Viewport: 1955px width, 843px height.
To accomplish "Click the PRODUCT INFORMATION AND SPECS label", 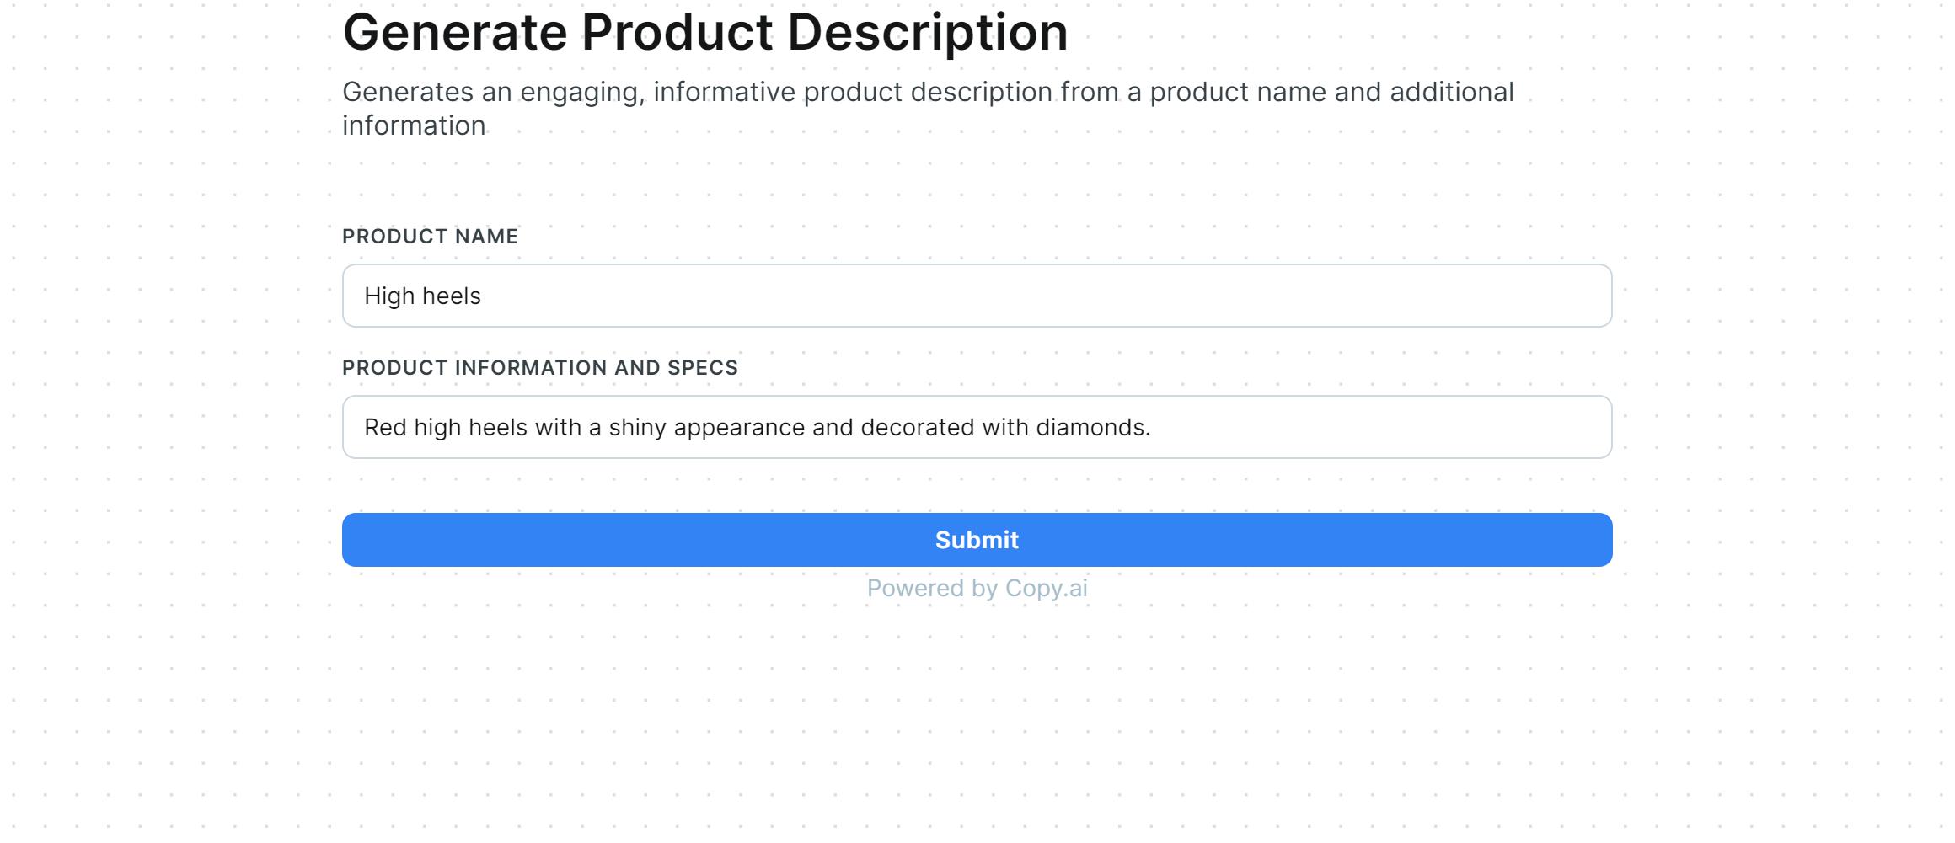I will coord(540,367).
